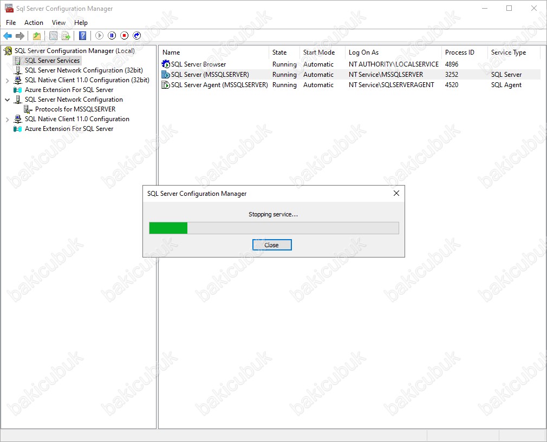Open the File menu
547x442 pixels.
click(x=11, y=23)
